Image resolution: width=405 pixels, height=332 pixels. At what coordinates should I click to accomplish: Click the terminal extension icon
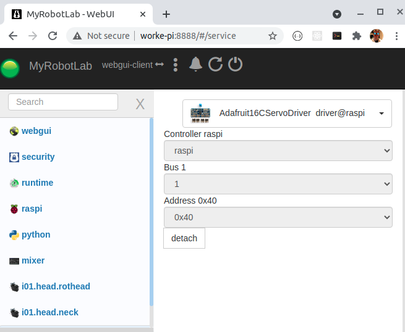[x=337, y=36]
